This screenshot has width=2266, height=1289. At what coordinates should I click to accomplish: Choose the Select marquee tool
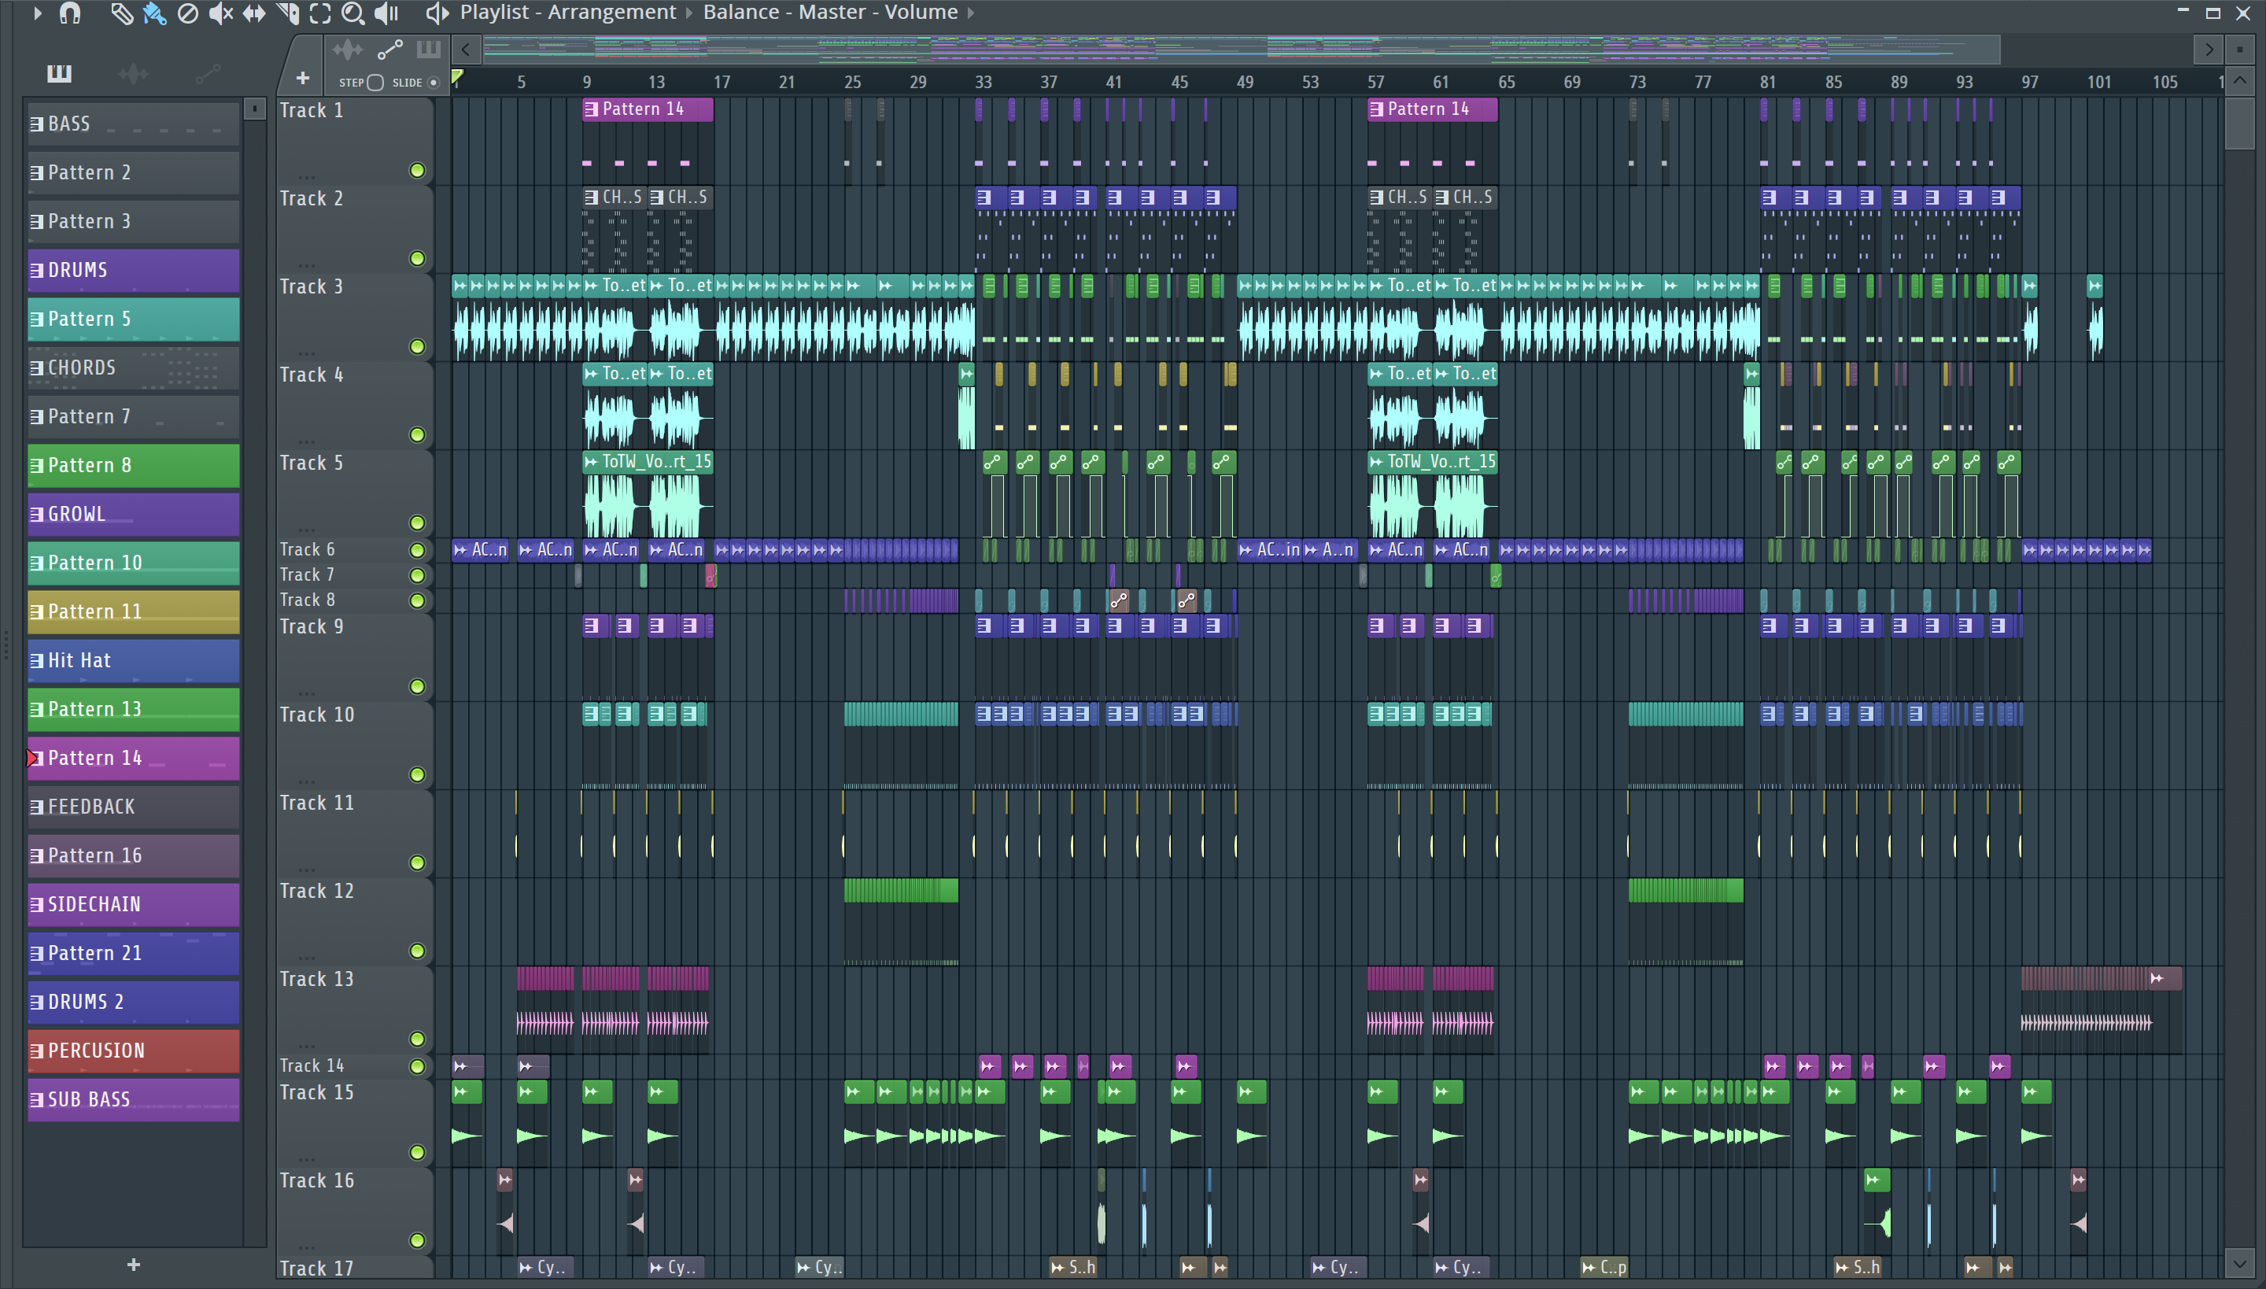coord(320,13)
